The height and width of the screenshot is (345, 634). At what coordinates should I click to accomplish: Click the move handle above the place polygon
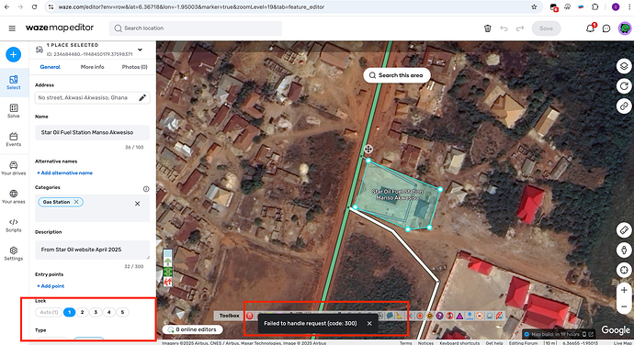point(368,149)
